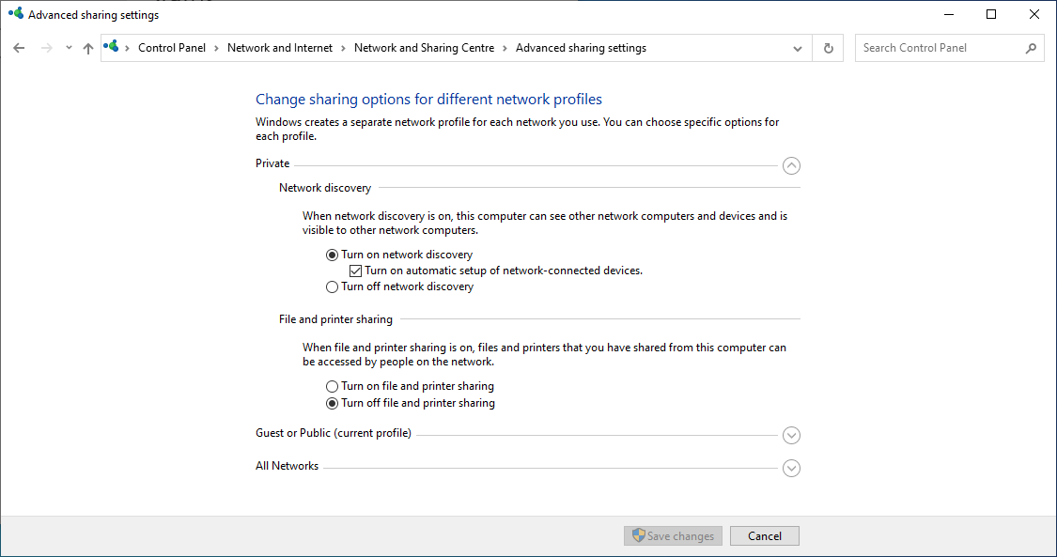Select Turn off network discovery

coord(399,286)
